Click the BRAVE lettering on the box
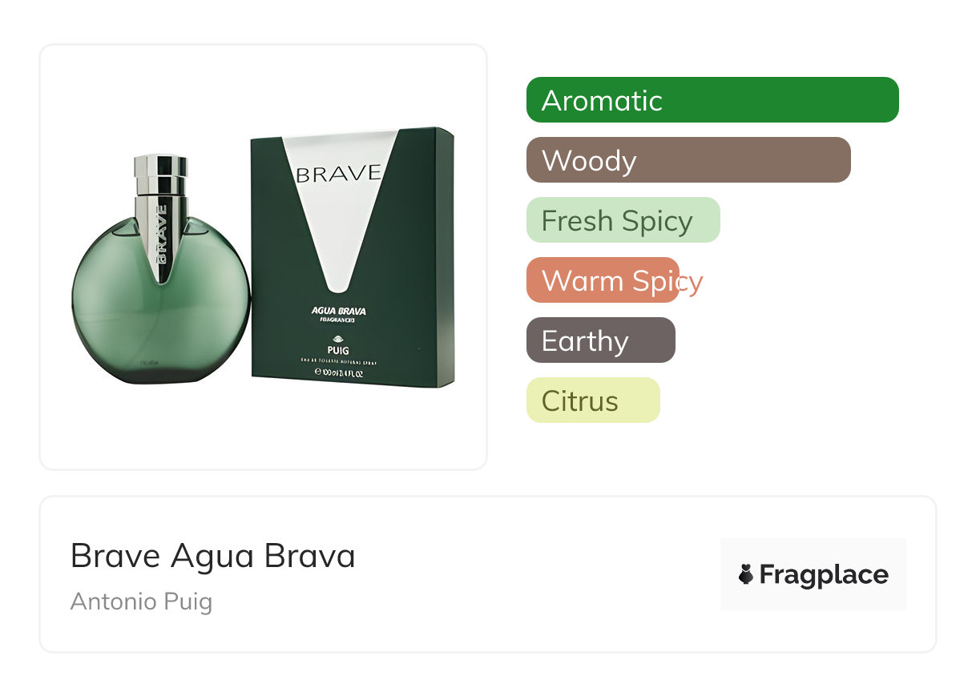Viewport: 976px width, 692px height. [338, 174]
